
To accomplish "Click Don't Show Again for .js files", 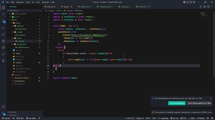I will 199,103.
